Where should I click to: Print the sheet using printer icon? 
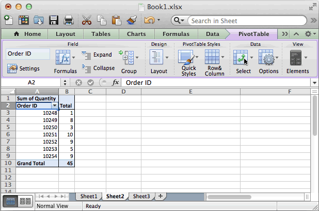[x=69, y=20]
